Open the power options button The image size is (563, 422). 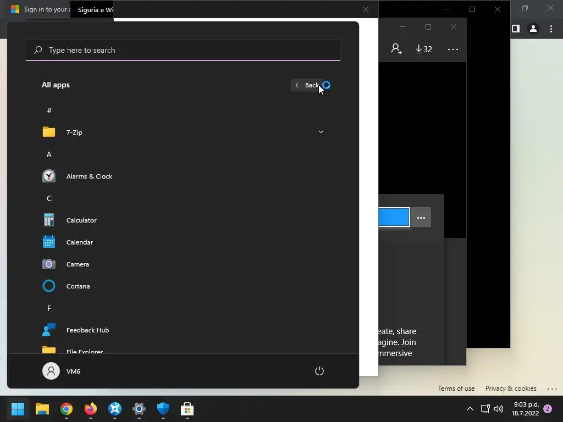(319, 371)
